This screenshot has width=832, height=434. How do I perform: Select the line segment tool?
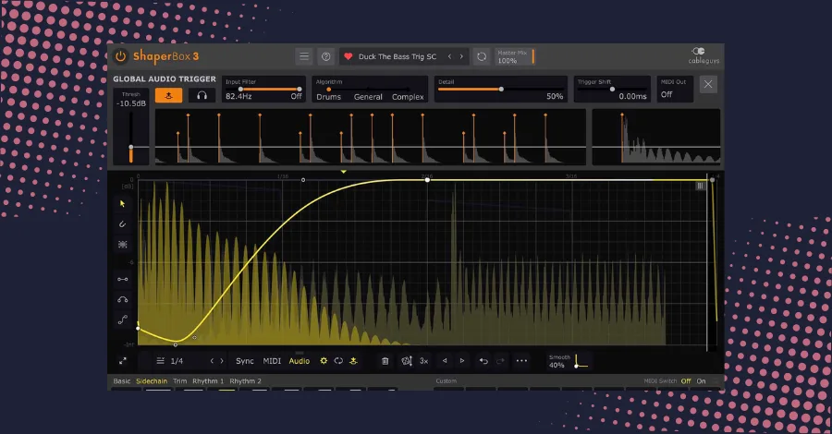point(123,279)
